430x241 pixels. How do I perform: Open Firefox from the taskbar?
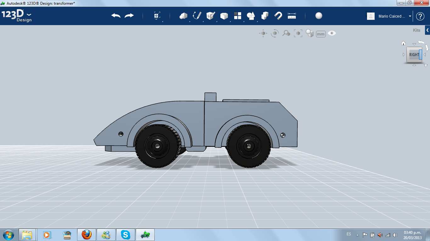(87, 235)
